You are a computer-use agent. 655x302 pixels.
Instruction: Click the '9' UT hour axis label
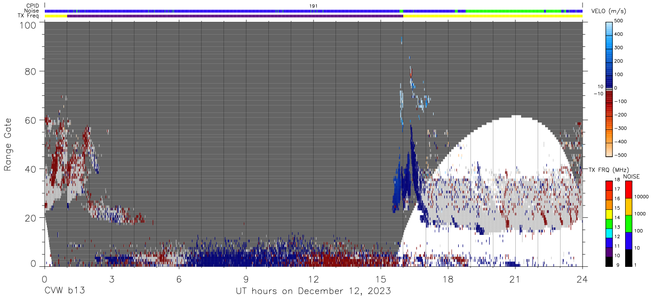(x=246, y=279)
